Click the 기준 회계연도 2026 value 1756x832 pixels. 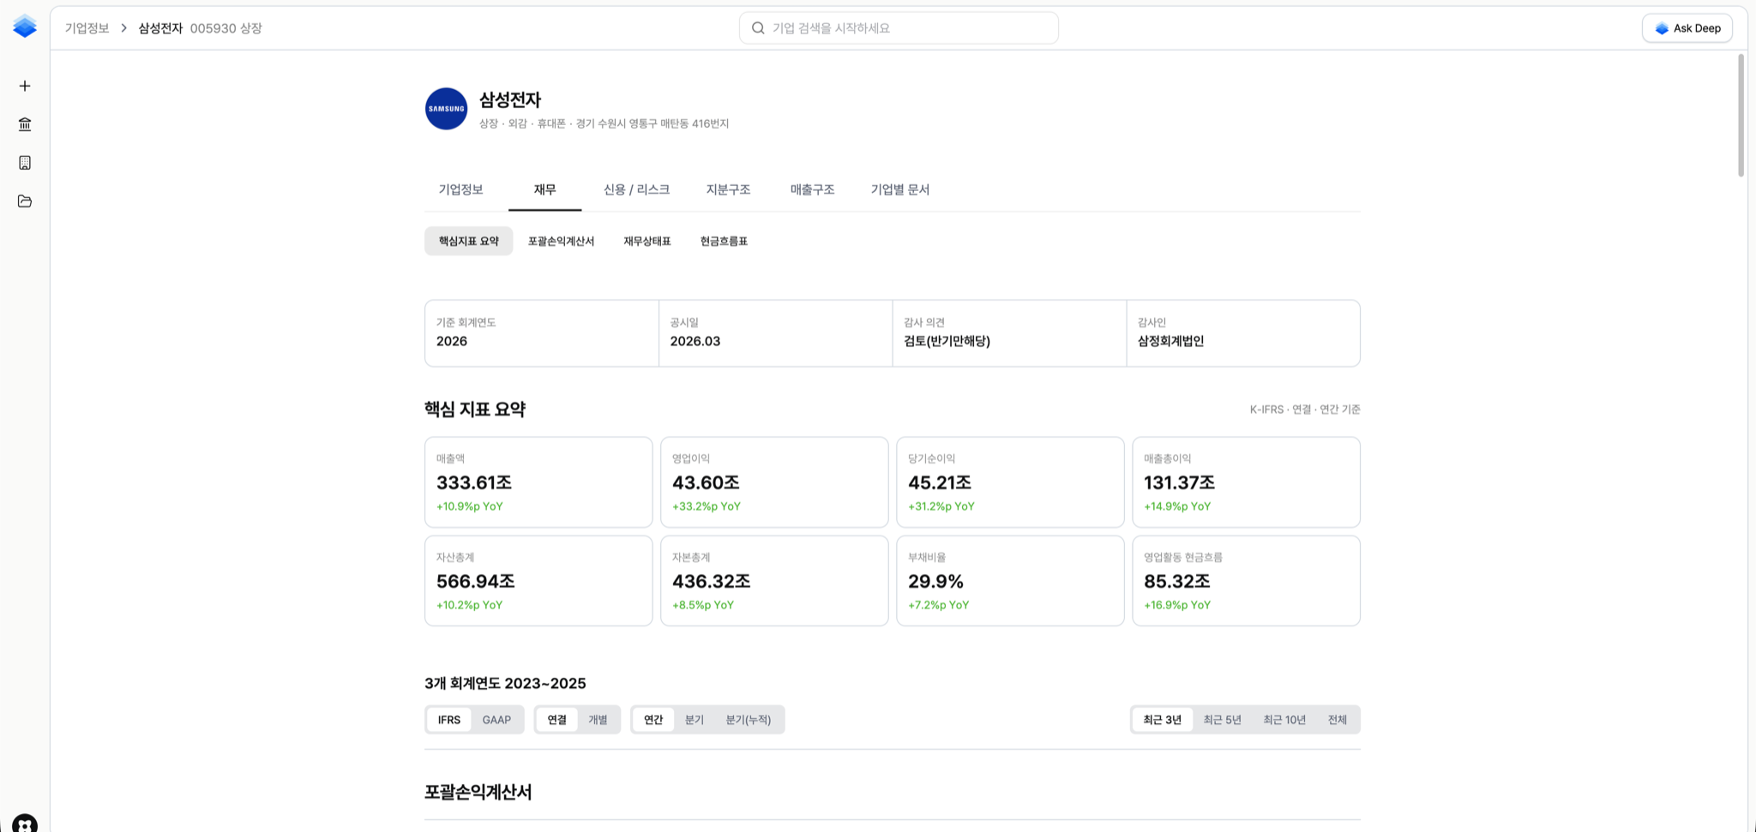click(x=452, y=341)
